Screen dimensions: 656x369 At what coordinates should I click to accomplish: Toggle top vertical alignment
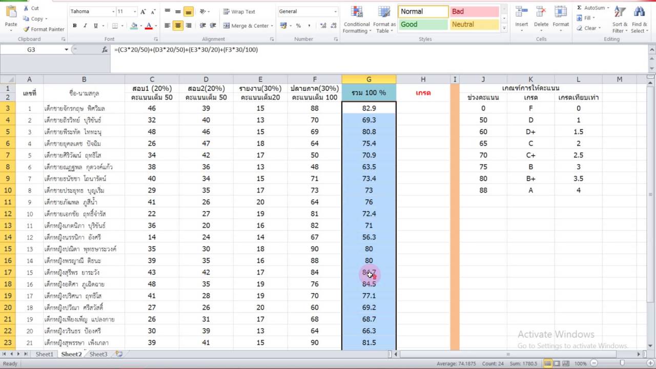coord(168,11)
